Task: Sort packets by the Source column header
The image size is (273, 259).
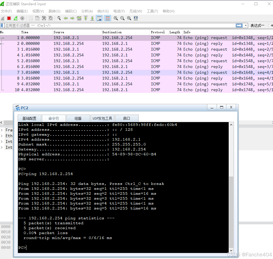Action: click(x=77, y=32)
